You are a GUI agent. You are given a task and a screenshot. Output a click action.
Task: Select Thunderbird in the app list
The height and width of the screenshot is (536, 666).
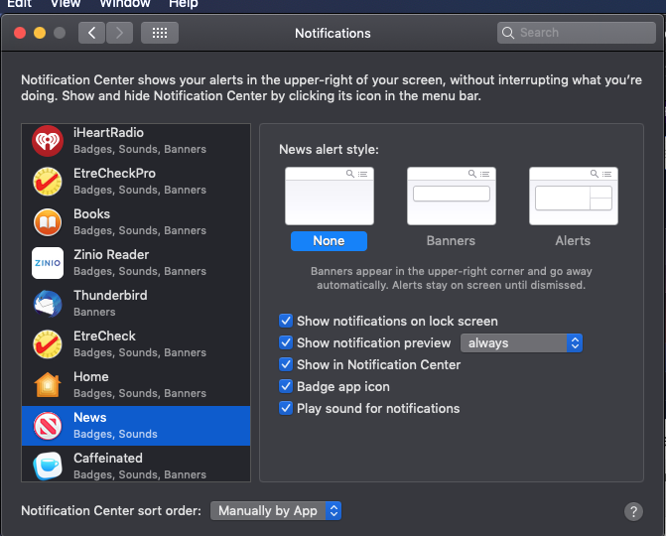tap(136, 304)
